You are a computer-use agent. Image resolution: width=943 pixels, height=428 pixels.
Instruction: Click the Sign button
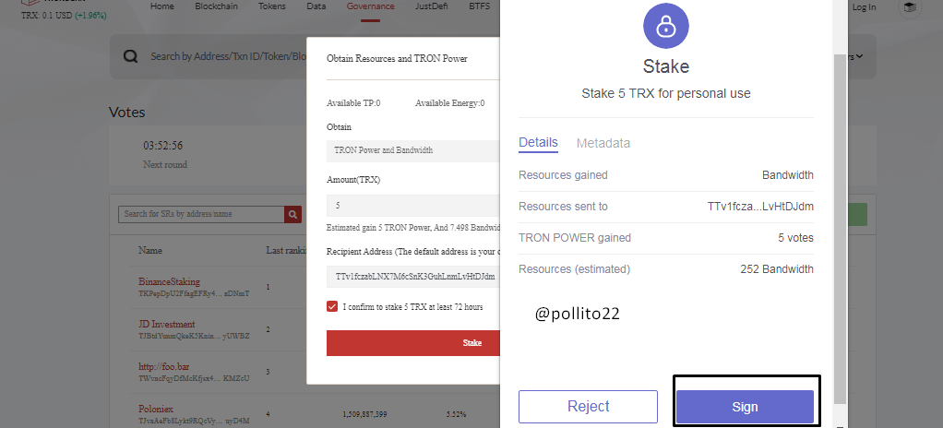click(x=745, y=407)
